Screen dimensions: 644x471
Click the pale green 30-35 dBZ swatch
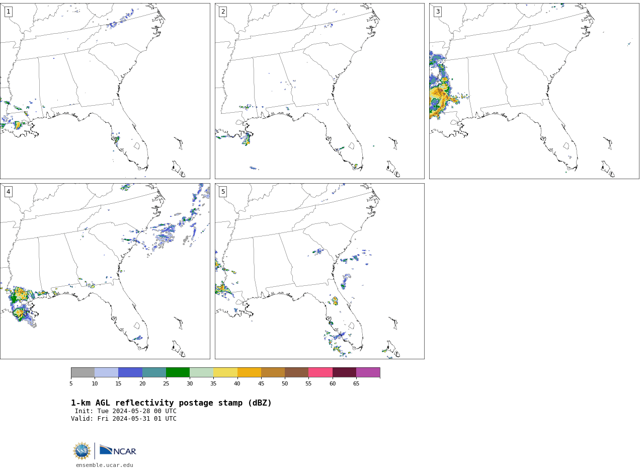tap(202, 372)
